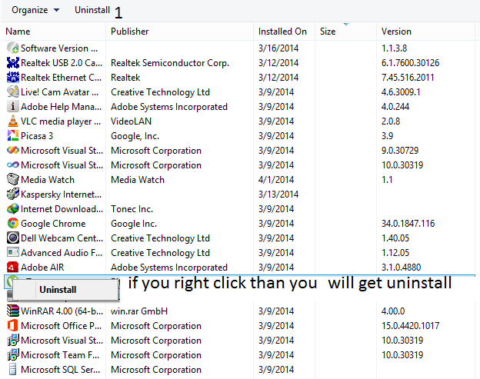Click the Internet Download Manager icon
Image resolution: width=480 pixels, height=379 pixels.
(x=12, y=209)
